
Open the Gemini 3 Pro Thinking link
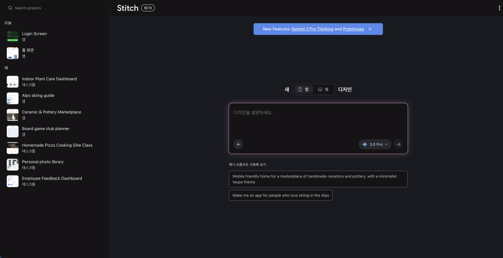click(x=312, y=29)
